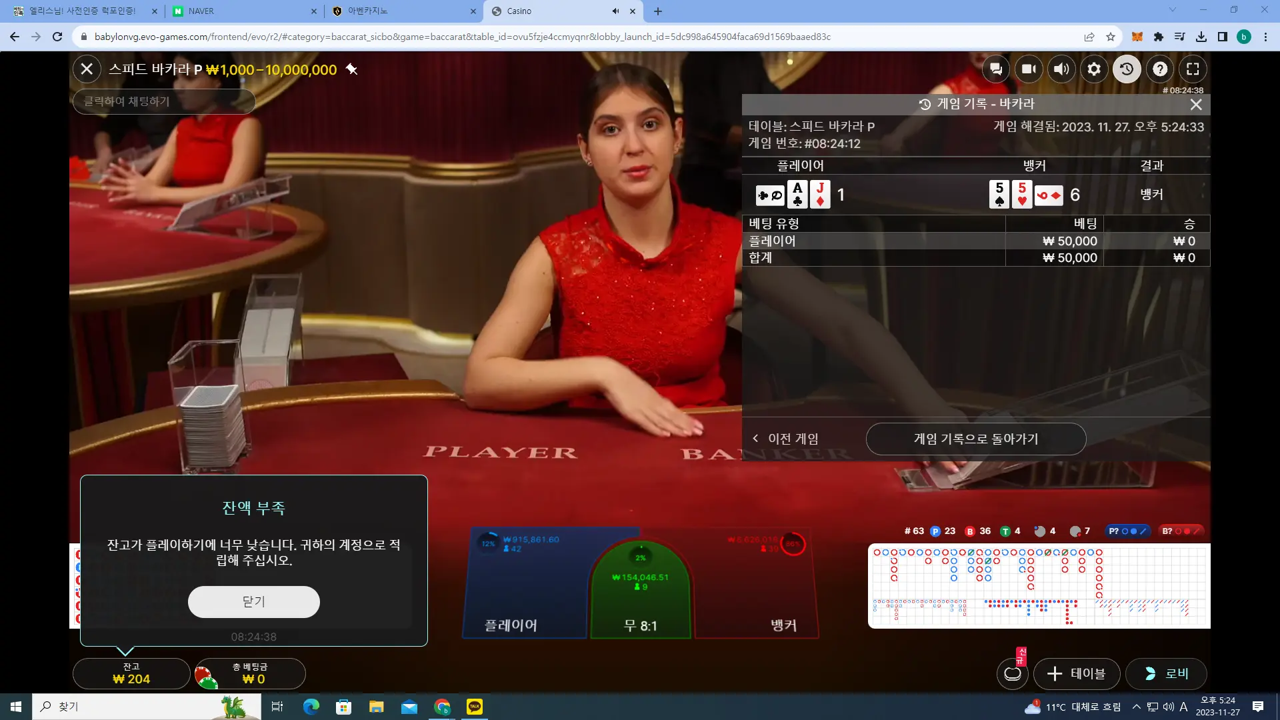Open the game settings gear icon
Screen dimensions: 1280x720
pyautogui.click(x=1094, y=69)
